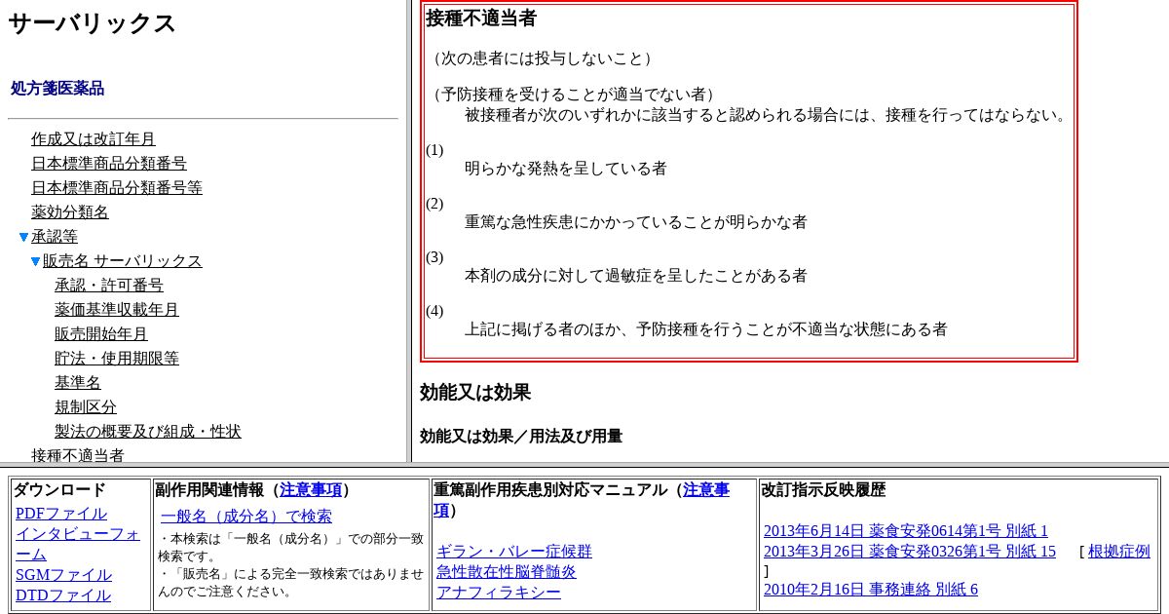The image size is (1169, 614).
Task: Download the PDFファイル
Action: (61, 514)
